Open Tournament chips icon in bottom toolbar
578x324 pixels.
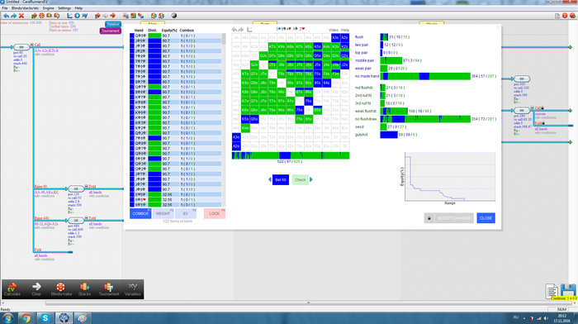click(x=109, y=289)
